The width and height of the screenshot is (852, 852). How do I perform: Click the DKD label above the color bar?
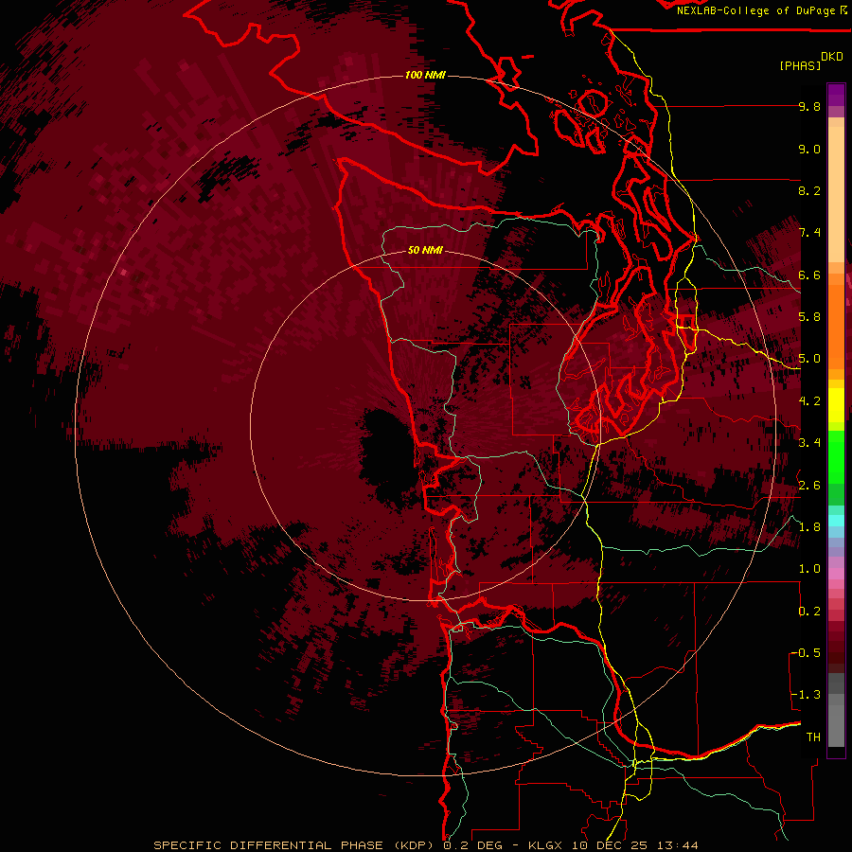coord(832,57)
